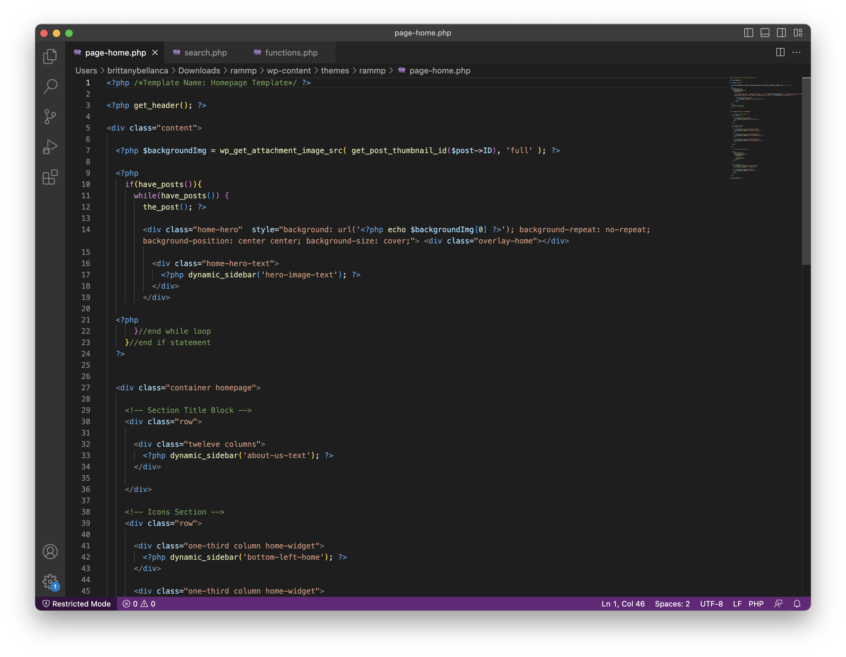
Task: Open the Manage gear settings icon
Action: [x=50, y=581]
